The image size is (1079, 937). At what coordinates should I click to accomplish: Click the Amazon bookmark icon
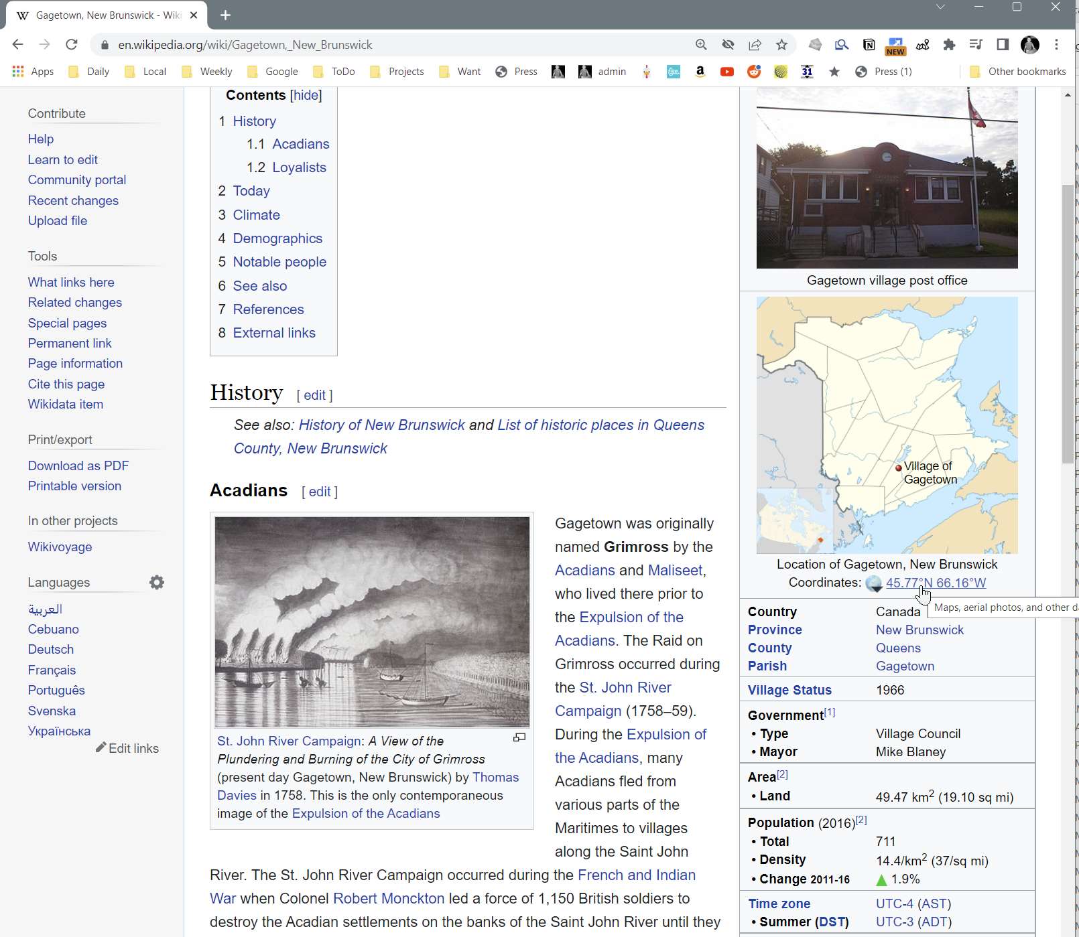coord(700,72)
